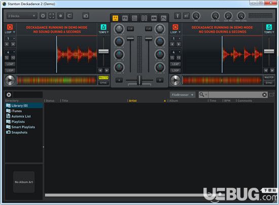Click the cyan metronome tempo icon on left deck

pos(103,27)
